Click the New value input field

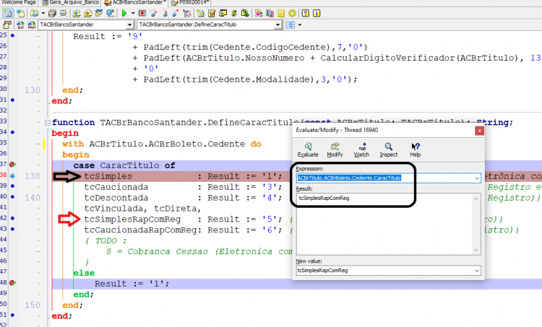tap(385, 271)
